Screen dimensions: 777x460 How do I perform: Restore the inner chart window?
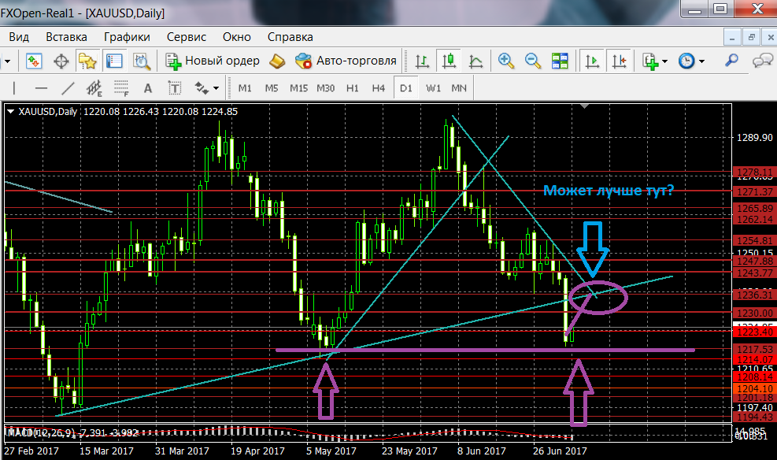point(751,38)
